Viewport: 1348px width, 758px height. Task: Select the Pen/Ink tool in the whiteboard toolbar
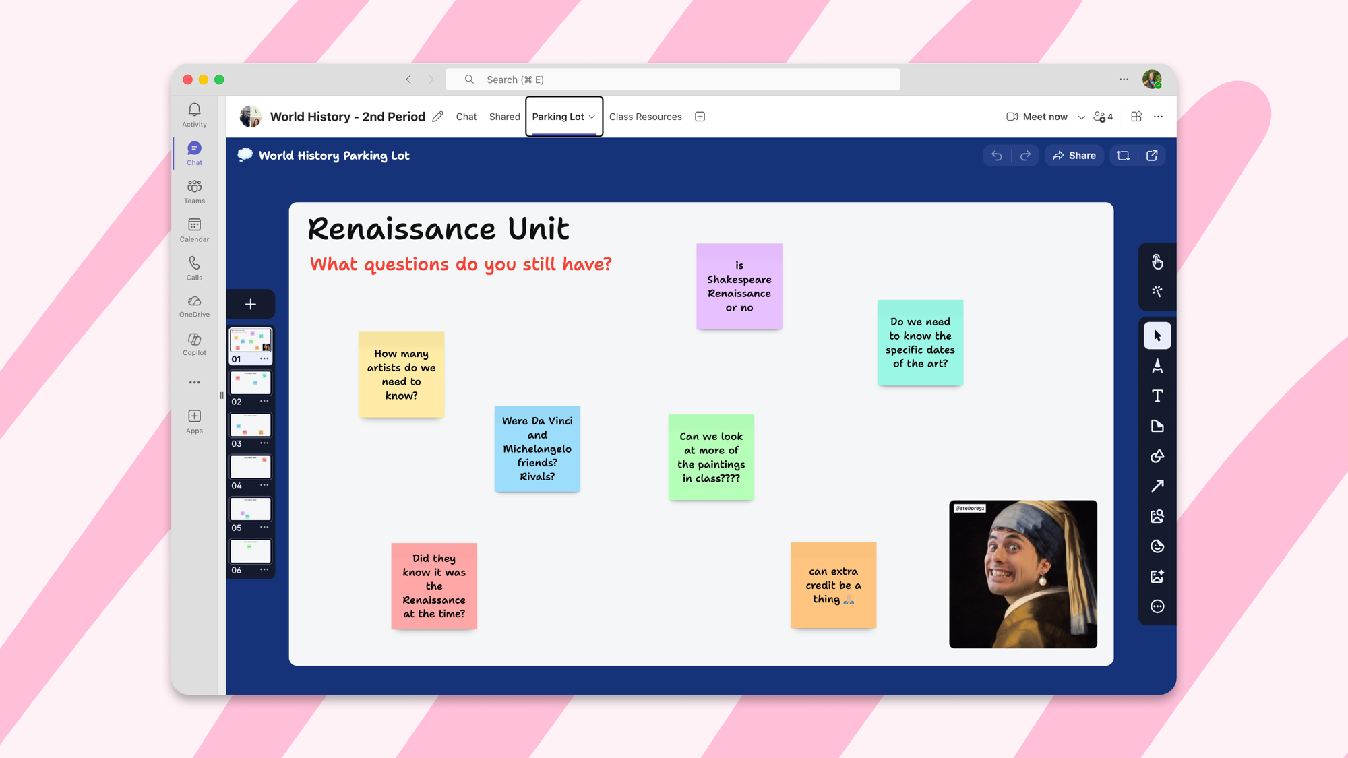tap(1157, 366)
